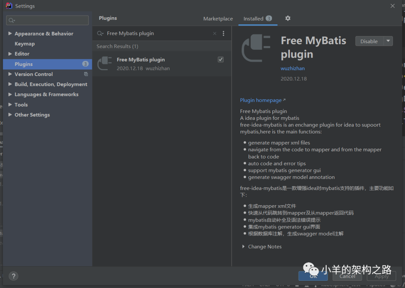Expand the Other Settings node
The height and width of the screenshot is (288, 405).
pyautogui.click(x=10, y=115)
